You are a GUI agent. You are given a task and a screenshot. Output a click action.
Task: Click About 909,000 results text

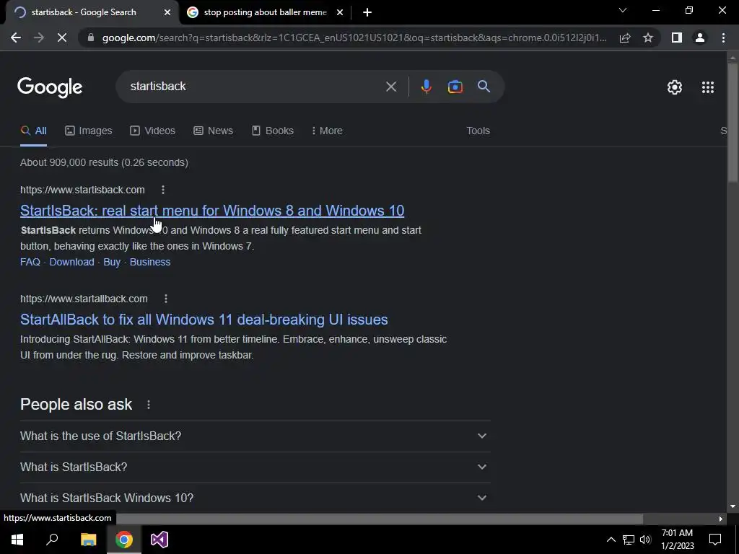pos(104,162)
